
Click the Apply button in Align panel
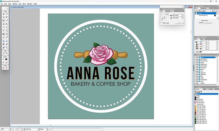pos(179,23)
